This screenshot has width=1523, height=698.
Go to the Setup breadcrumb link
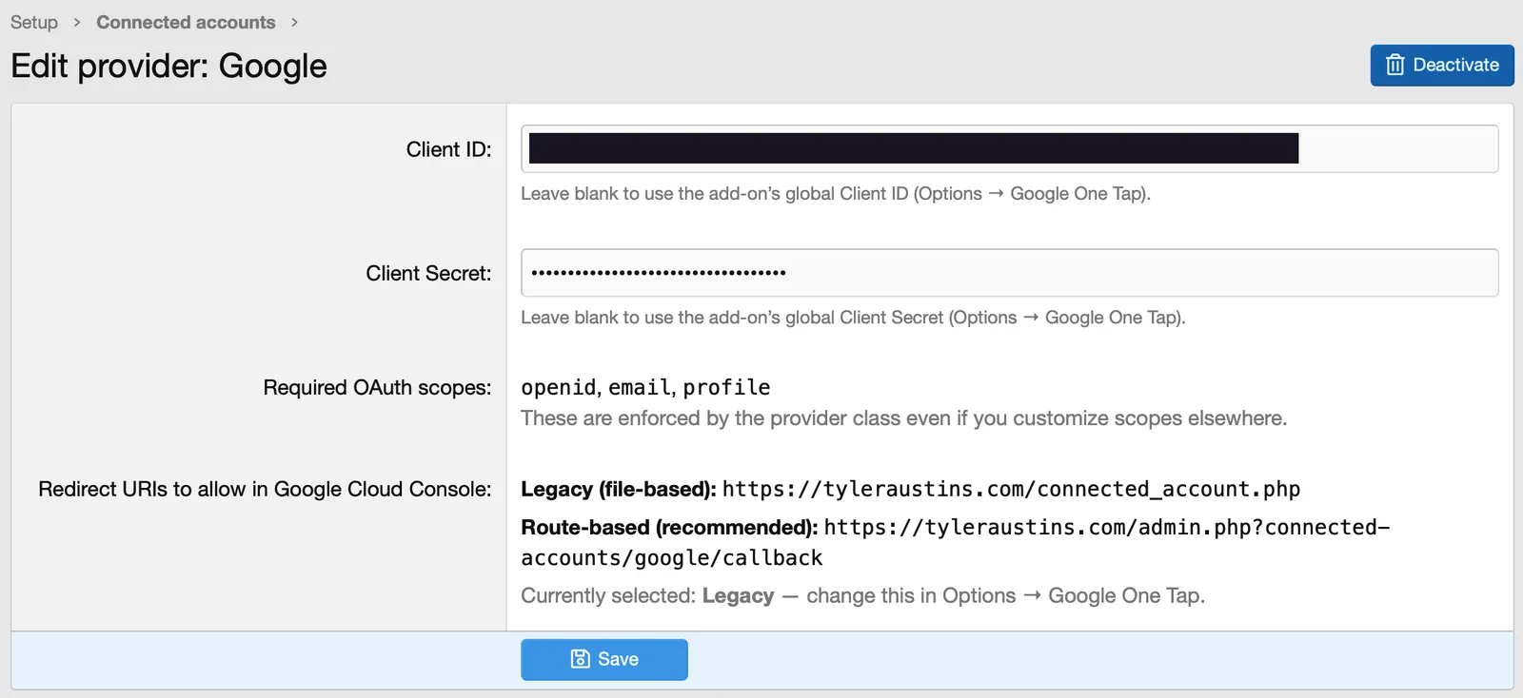[x=34, y=22]
